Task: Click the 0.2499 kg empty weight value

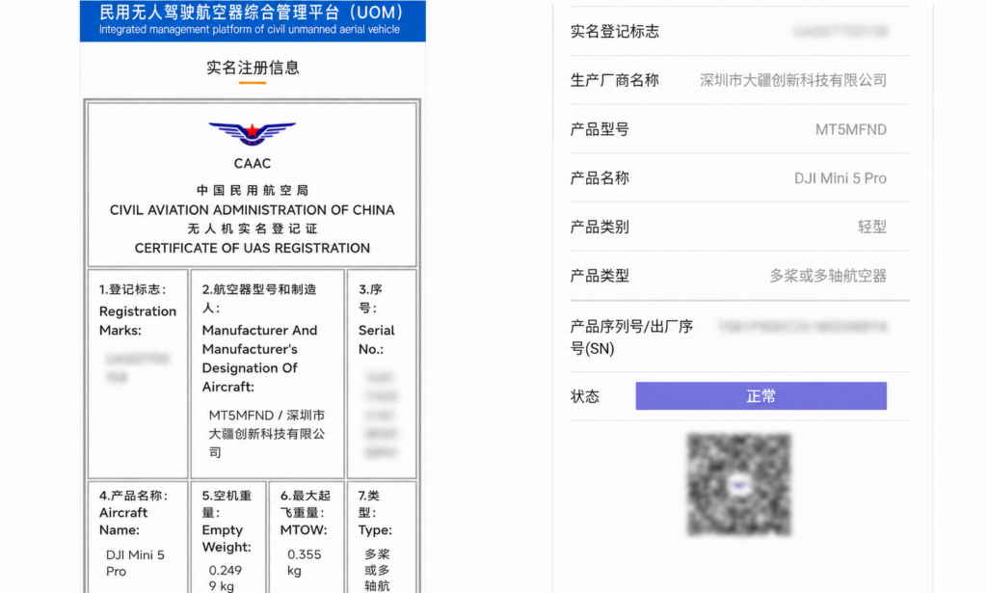Action: coord(226,578)
